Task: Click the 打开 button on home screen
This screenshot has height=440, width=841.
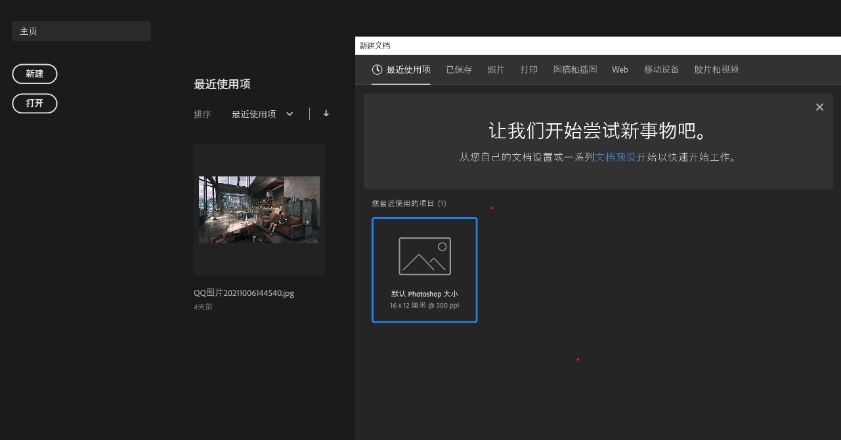Action: point(35,104)
